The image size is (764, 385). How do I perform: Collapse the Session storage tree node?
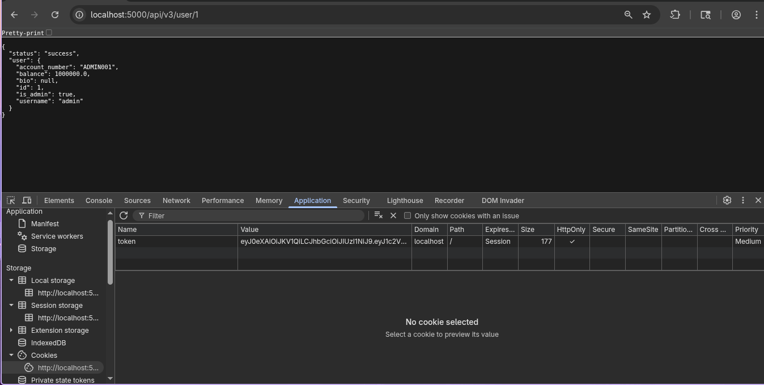[x=11, y=306]
